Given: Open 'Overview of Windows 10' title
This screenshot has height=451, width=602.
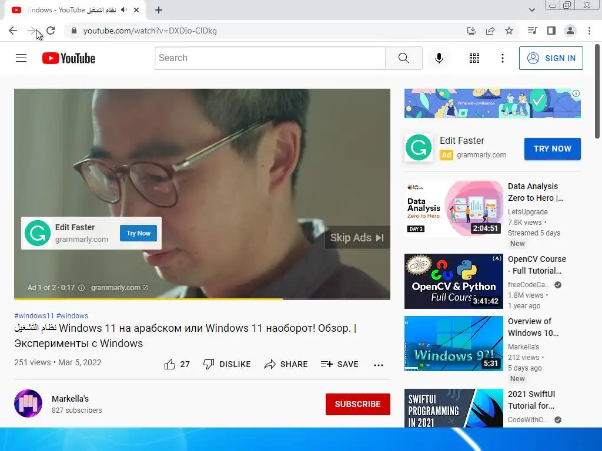Looking at the screenshot, I should [533, 327].
